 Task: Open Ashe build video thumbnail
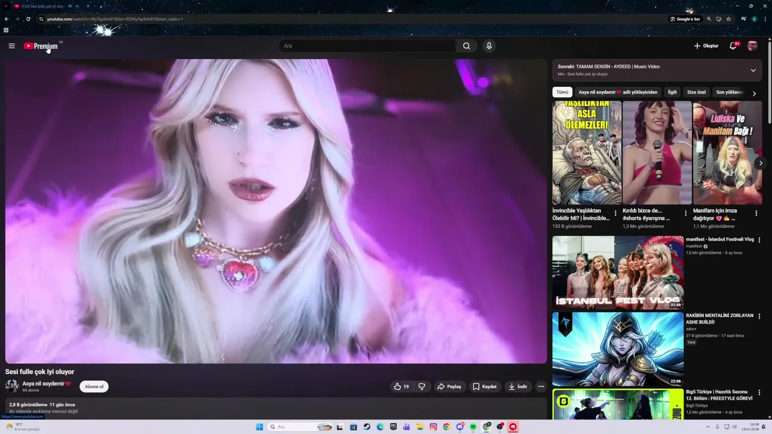coord(618,349)
